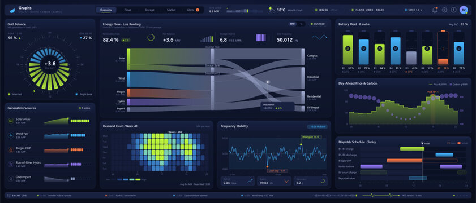Click the Wind node in the energy flow
Viewport: 476px width, 203px height.
(128, 79)
